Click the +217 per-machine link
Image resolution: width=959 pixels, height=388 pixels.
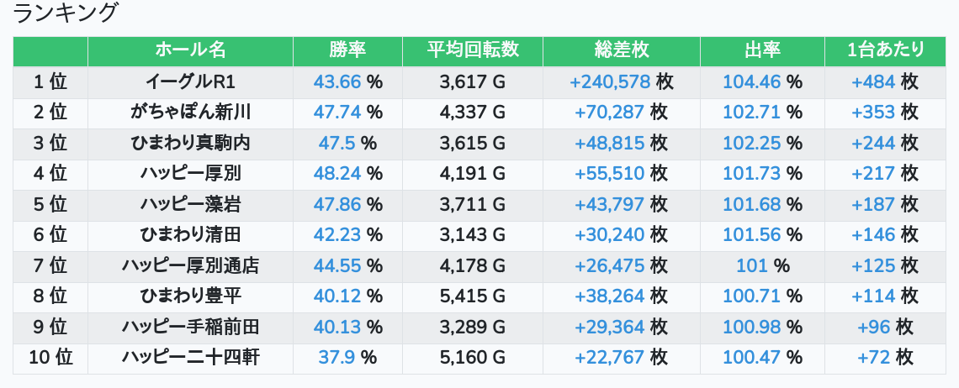(873, 174)
